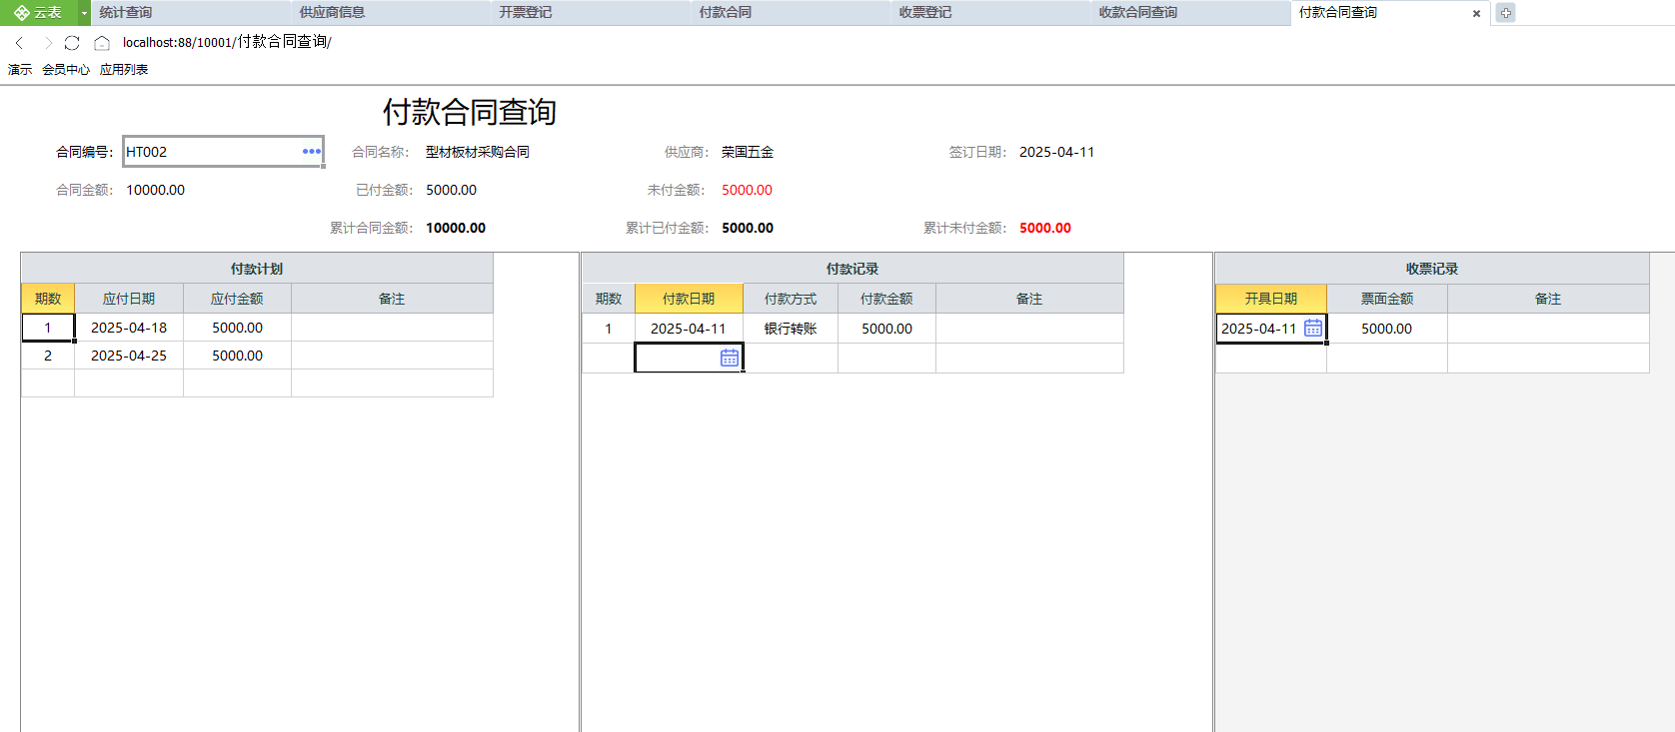1675x732 pixels.
Task: Click the bold red 累计未付金额 value
Action: point(1045,228)
